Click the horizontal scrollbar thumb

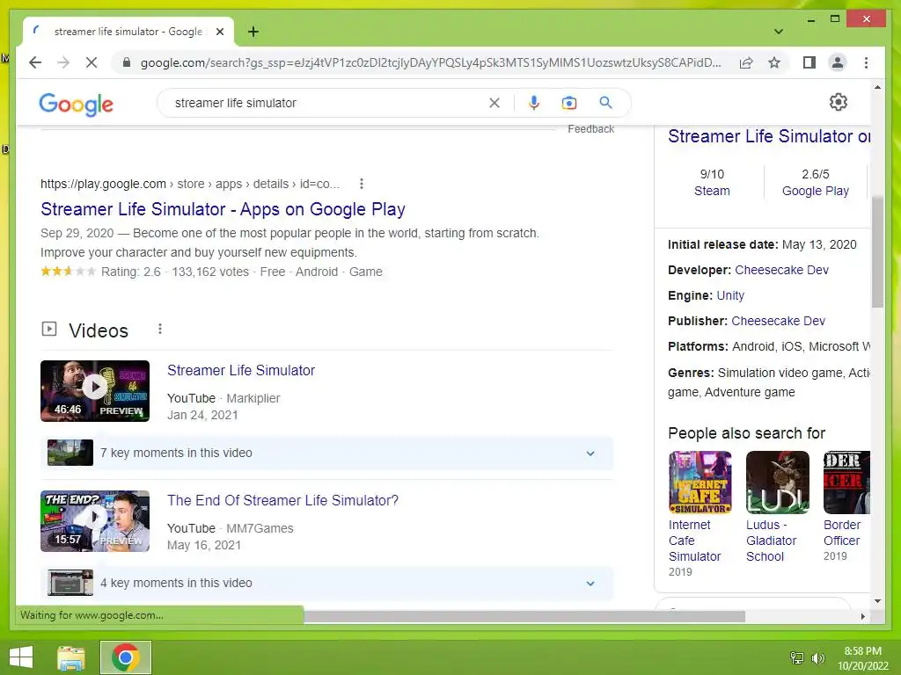point(524,616)
